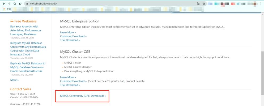Reload the page with the refresh icon
The image size is (264, 106).
point(15,3)
